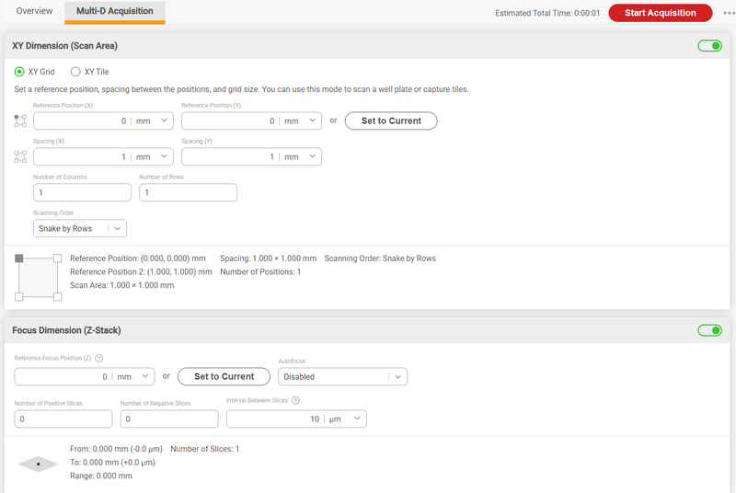Screen dimensions: 736x493
Task: Click the red Start Acquisition button
Action: click(x=661, y=13)
